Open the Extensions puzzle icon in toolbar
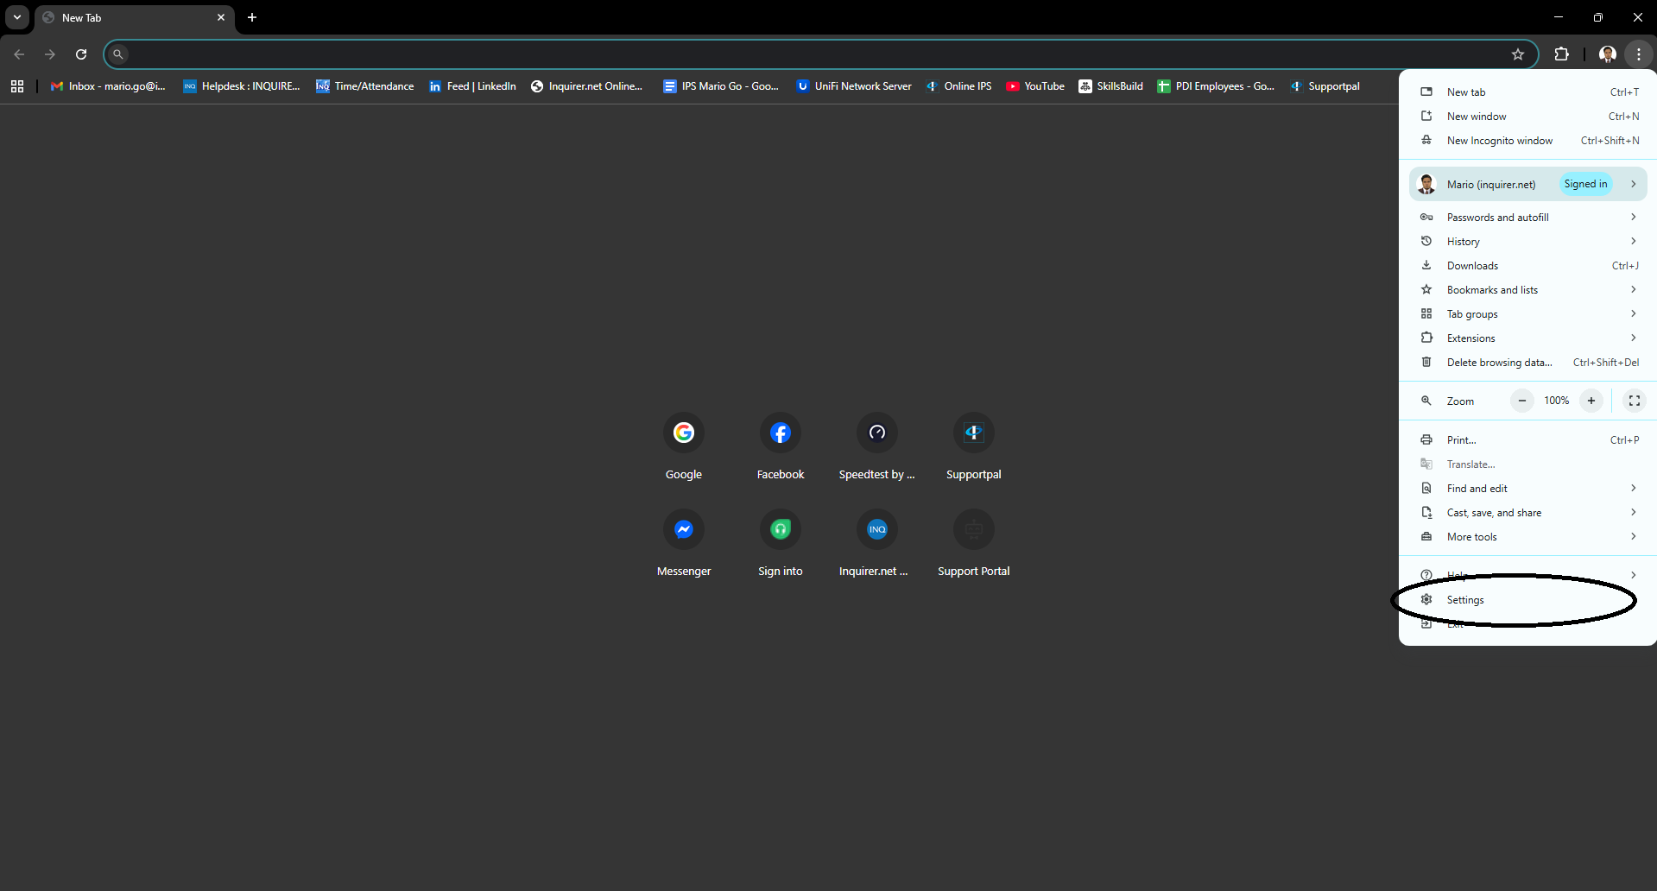1657x891 pixels. click(x=1561, y=54)
